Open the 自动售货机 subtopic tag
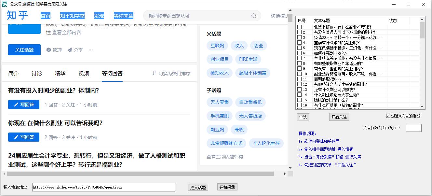The image size is (432, 196). tap(250, 102)
